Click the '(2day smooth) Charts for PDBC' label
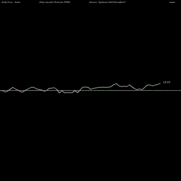Image resolution: width=181 pixels, height=181 pixels. [x=55, y=2]
